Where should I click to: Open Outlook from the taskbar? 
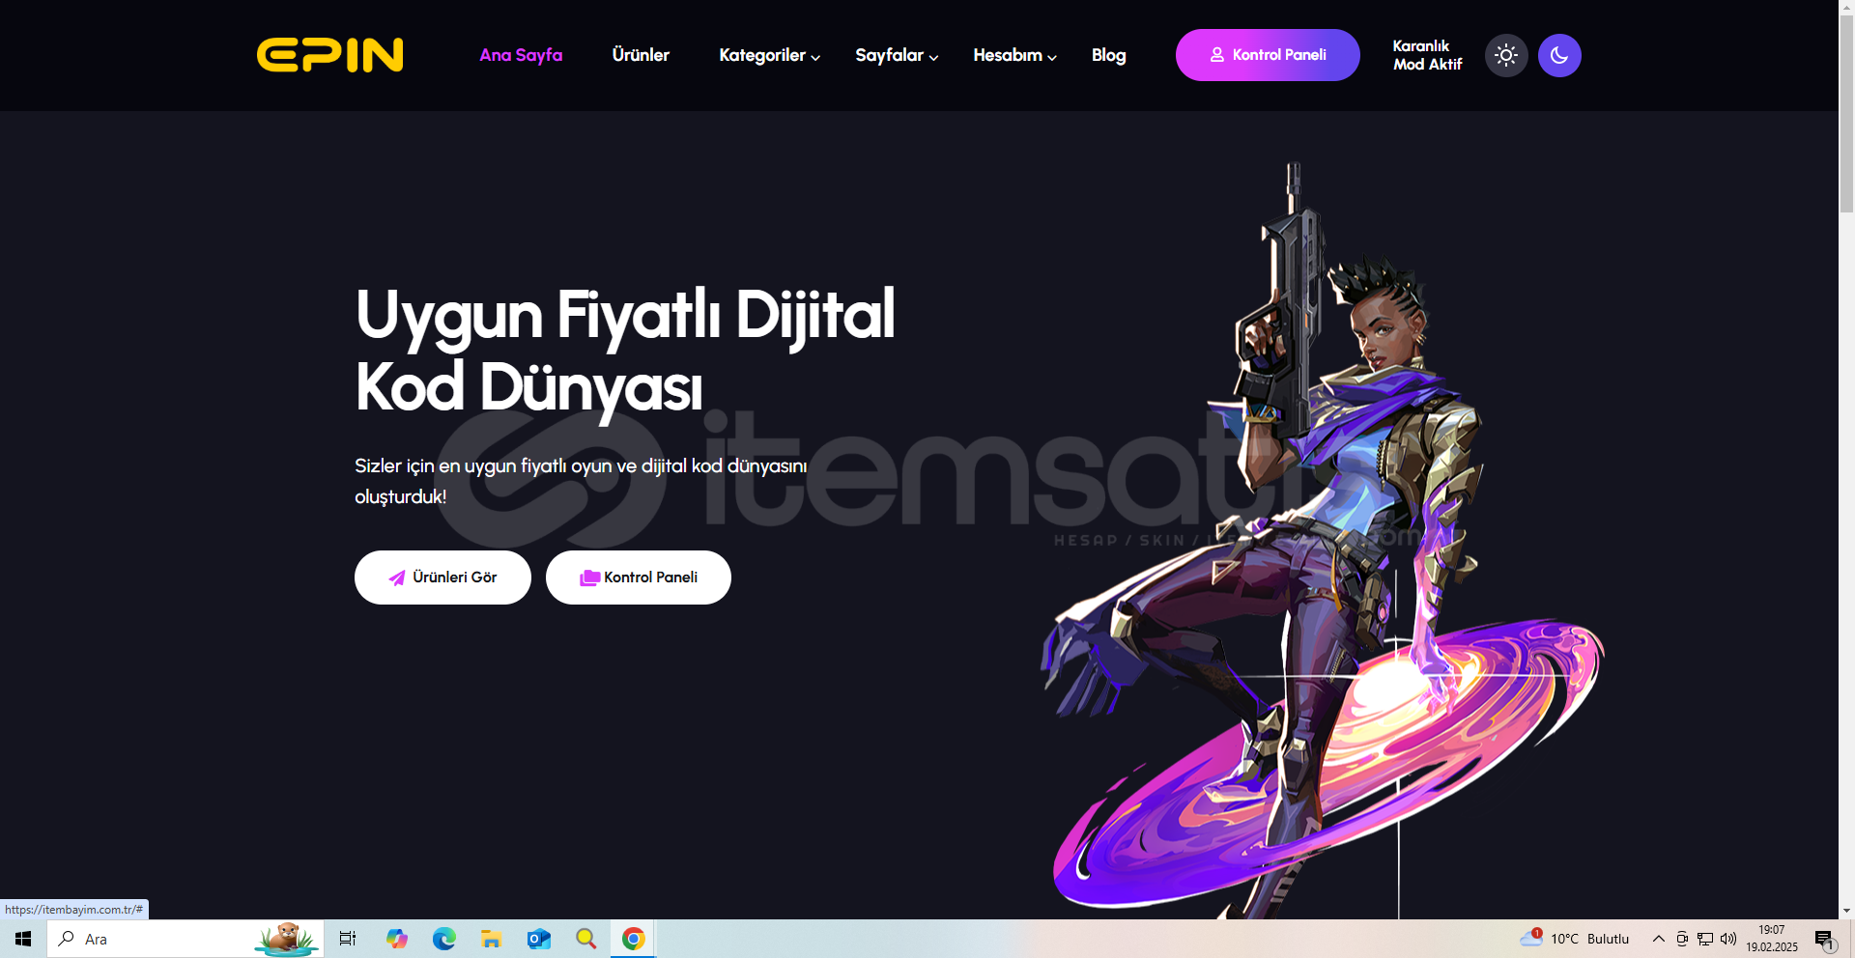pos(538,939)
